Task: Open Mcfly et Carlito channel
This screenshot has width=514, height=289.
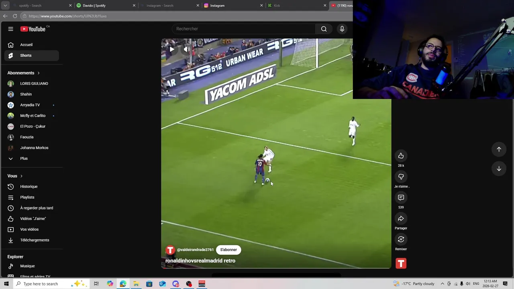Action: (32, 116)
